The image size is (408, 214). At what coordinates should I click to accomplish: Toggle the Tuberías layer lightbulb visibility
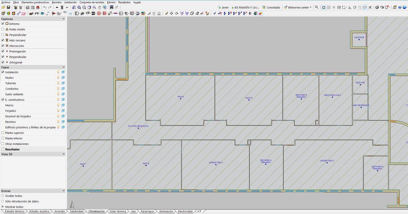[58, 83]
